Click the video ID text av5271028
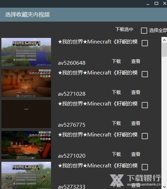 72,94
